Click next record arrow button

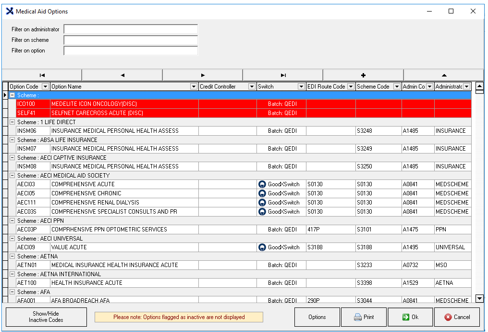click(203, 75)
